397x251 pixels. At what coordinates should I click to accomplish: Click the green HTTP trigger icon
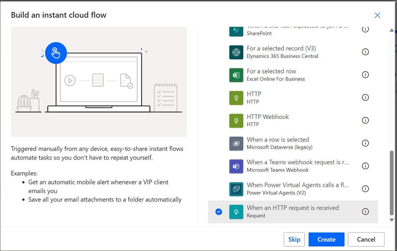tap(236, 98)
